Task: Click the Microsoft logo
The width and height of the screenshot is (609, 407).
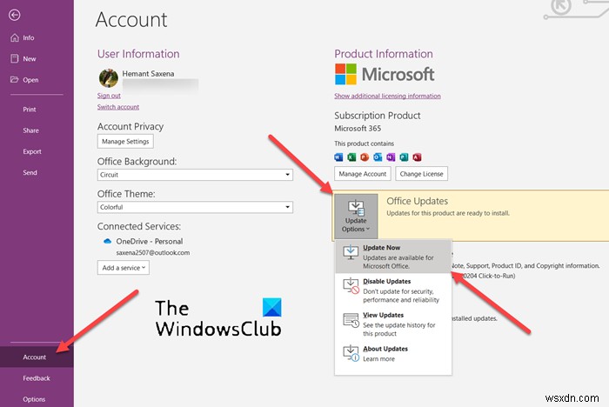Action: pyautogui.click(x=385, y=74)
